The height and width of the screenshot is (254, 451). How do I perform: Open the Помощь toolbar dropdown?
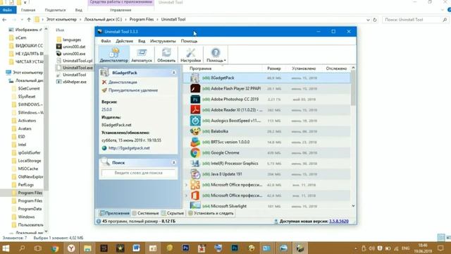tap(216, 55)
